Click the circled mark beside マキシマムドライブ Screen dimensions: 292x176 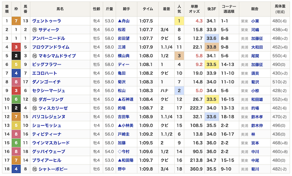(35, 56)
